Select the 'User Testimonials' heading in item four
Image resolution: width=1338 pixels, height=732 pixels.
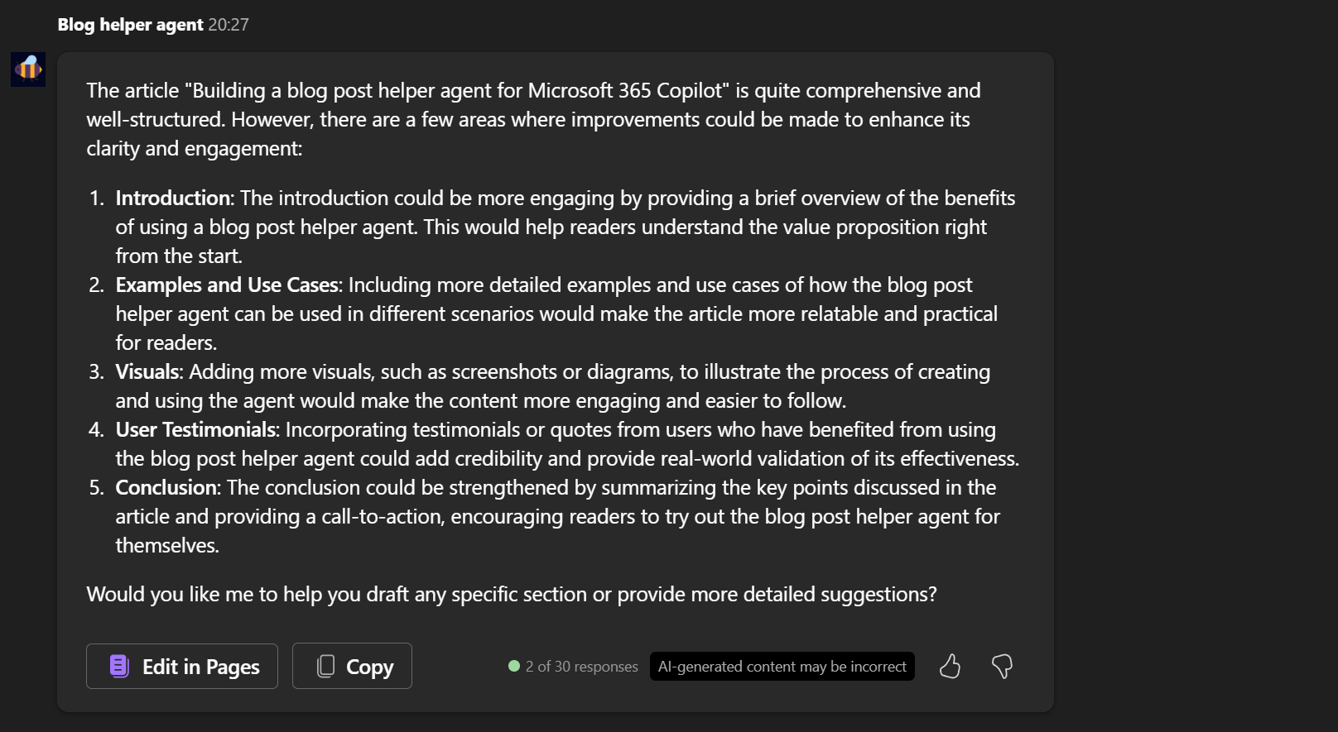(x=195, y=429)
